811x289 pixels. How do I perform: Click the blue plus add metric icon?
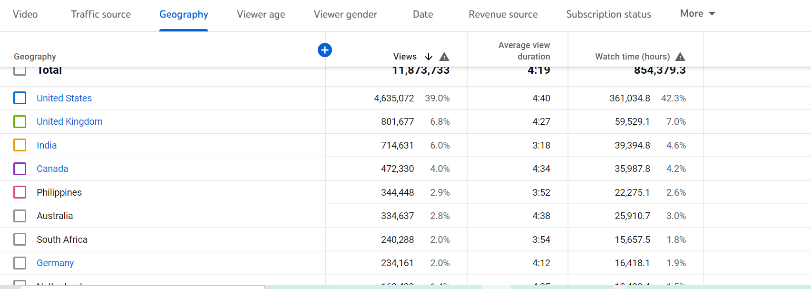pyautogui.click(x=325, y=50)
